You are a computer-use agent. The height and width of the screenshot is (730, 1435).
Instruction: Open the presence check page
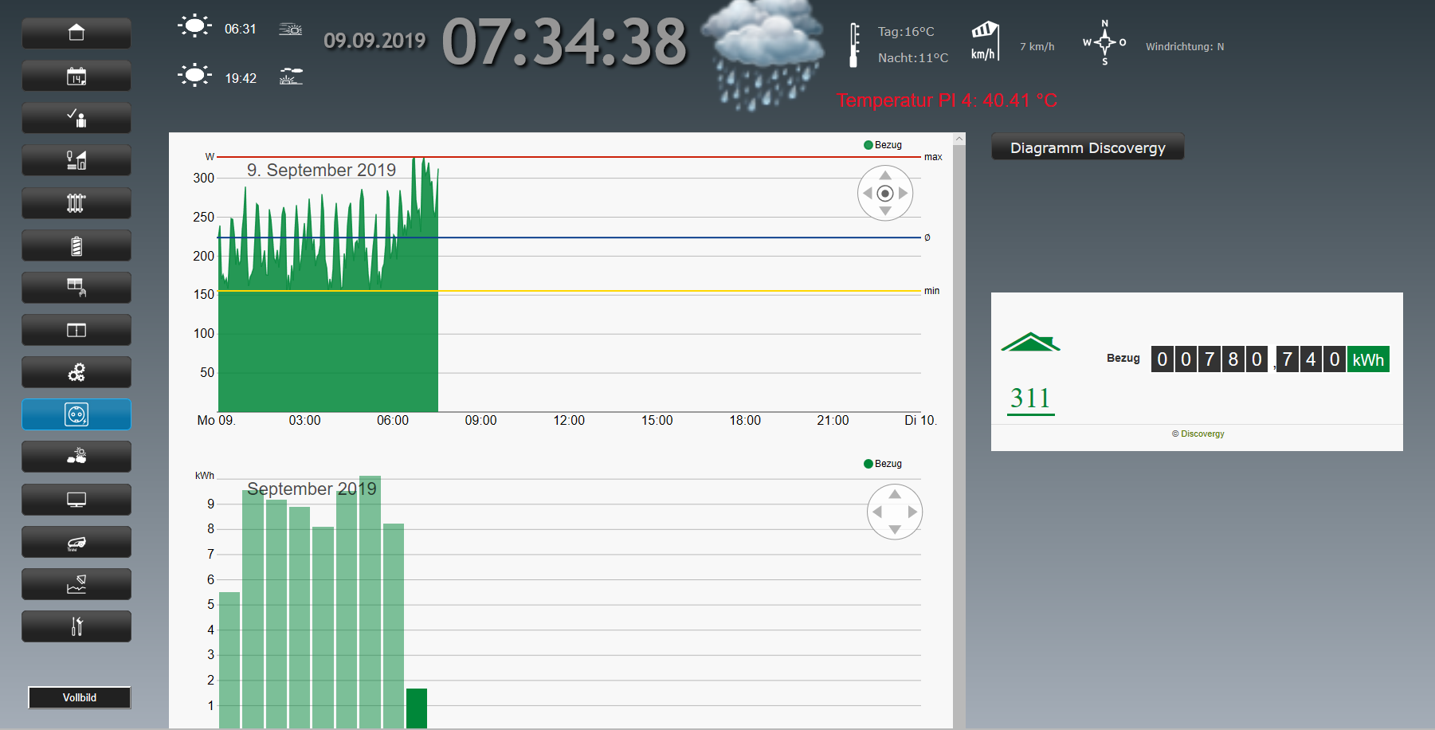tap(76, 118)
